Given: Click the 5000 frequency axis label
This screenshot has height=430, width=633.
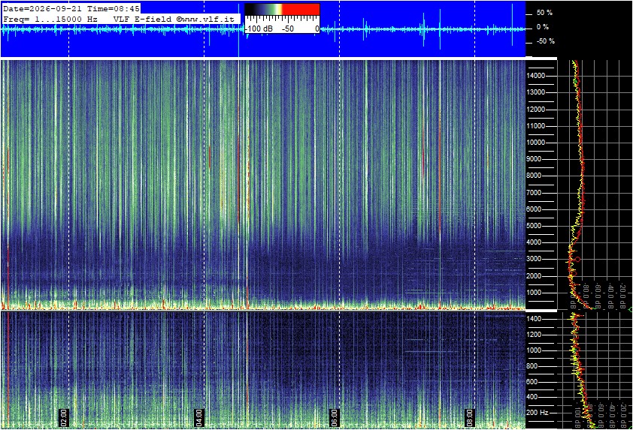Looking at the screenshot, I should (x=534, y=226).
